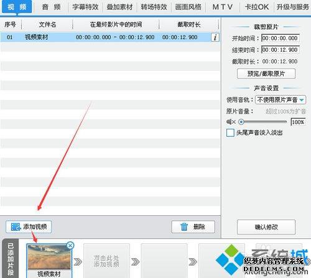This screenshot has height=278, width=311.
Task: Select the 转场特效 tab
Action: [x=154, y=7]
